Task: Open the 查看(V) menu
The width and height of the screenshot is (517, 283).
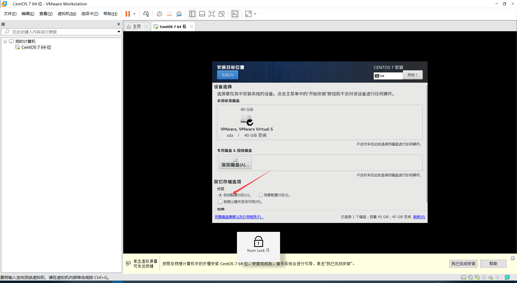Action: [46, 14]
